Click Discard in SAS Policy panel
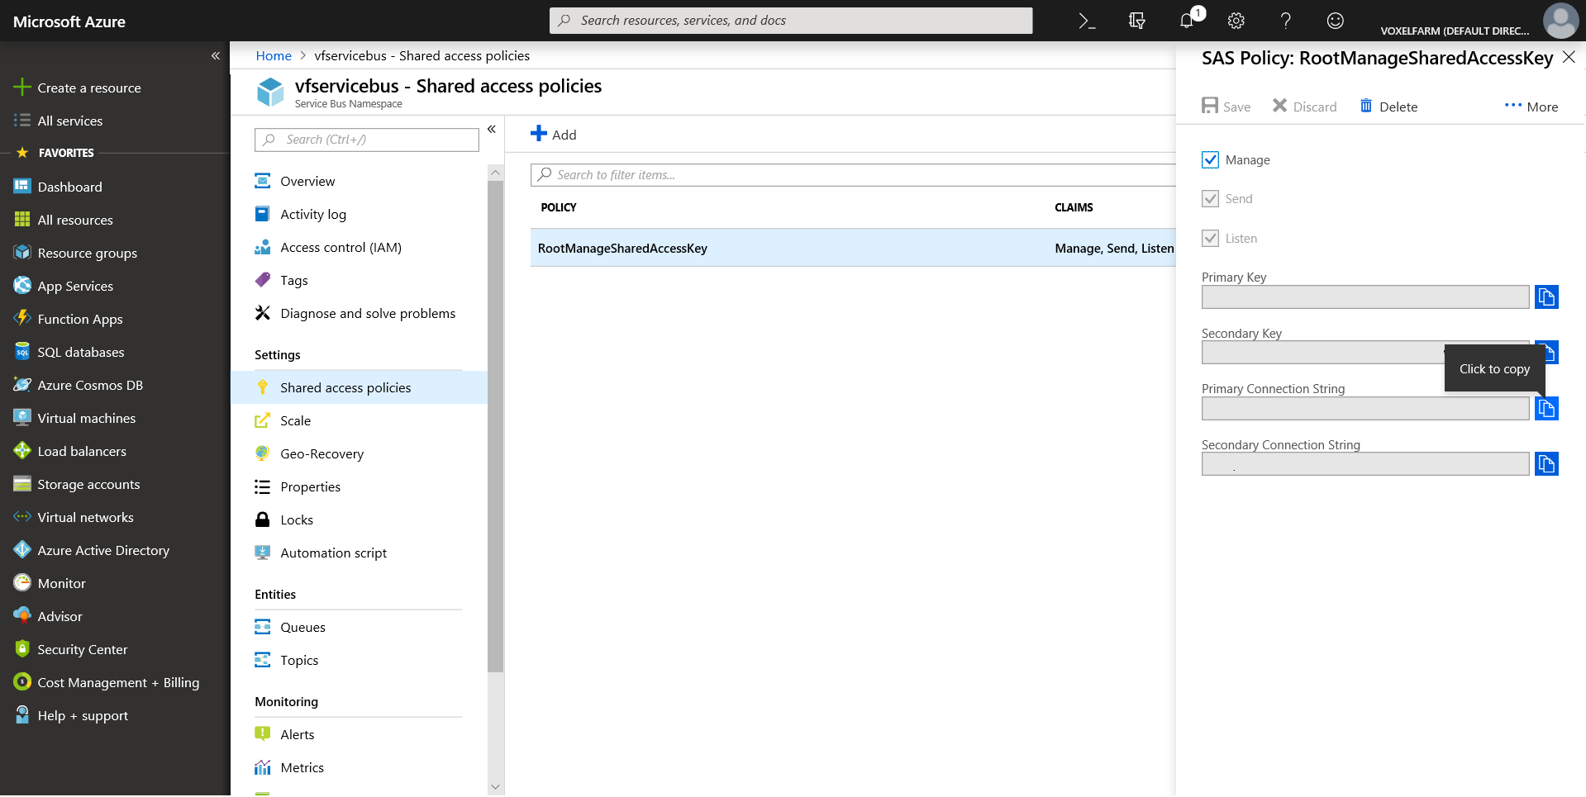Viewport: 1586px width, 797px height. [x=1304, y=107]
